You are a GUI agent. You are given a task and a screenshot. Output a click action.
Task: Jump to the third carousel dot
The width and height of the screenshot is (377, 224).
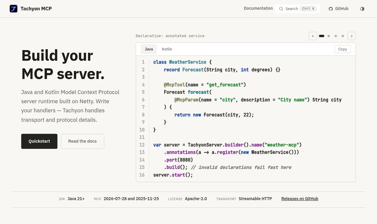(336, 36)
